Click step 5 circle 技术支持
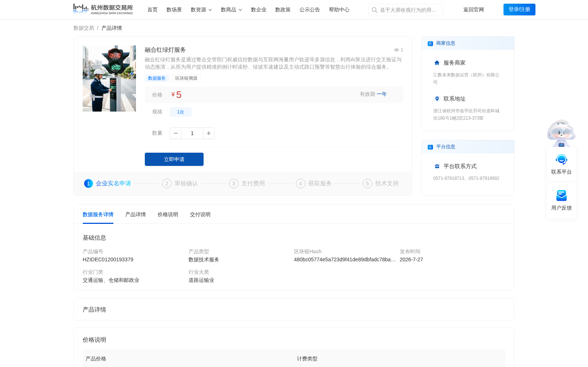The width and height of the screenshot is (588, 367). tap(367, 183)
